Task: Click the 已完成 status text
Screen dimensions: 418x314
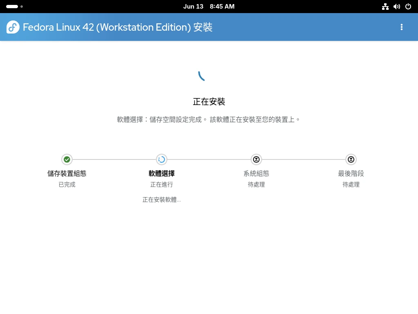Action: coord(67,184)
